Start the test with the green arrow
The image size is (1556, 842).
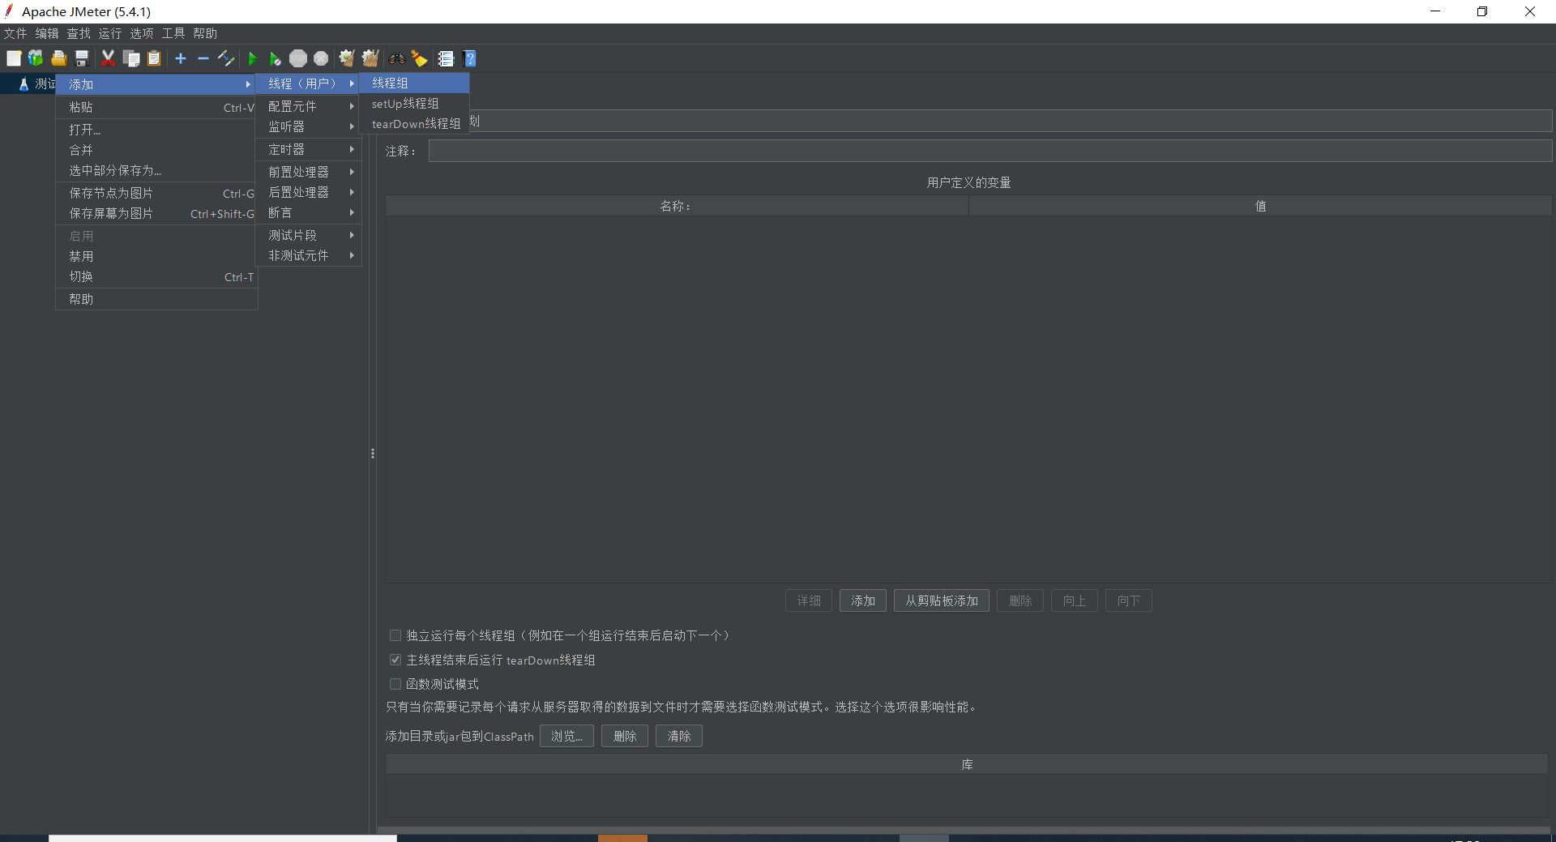[252, 58]
